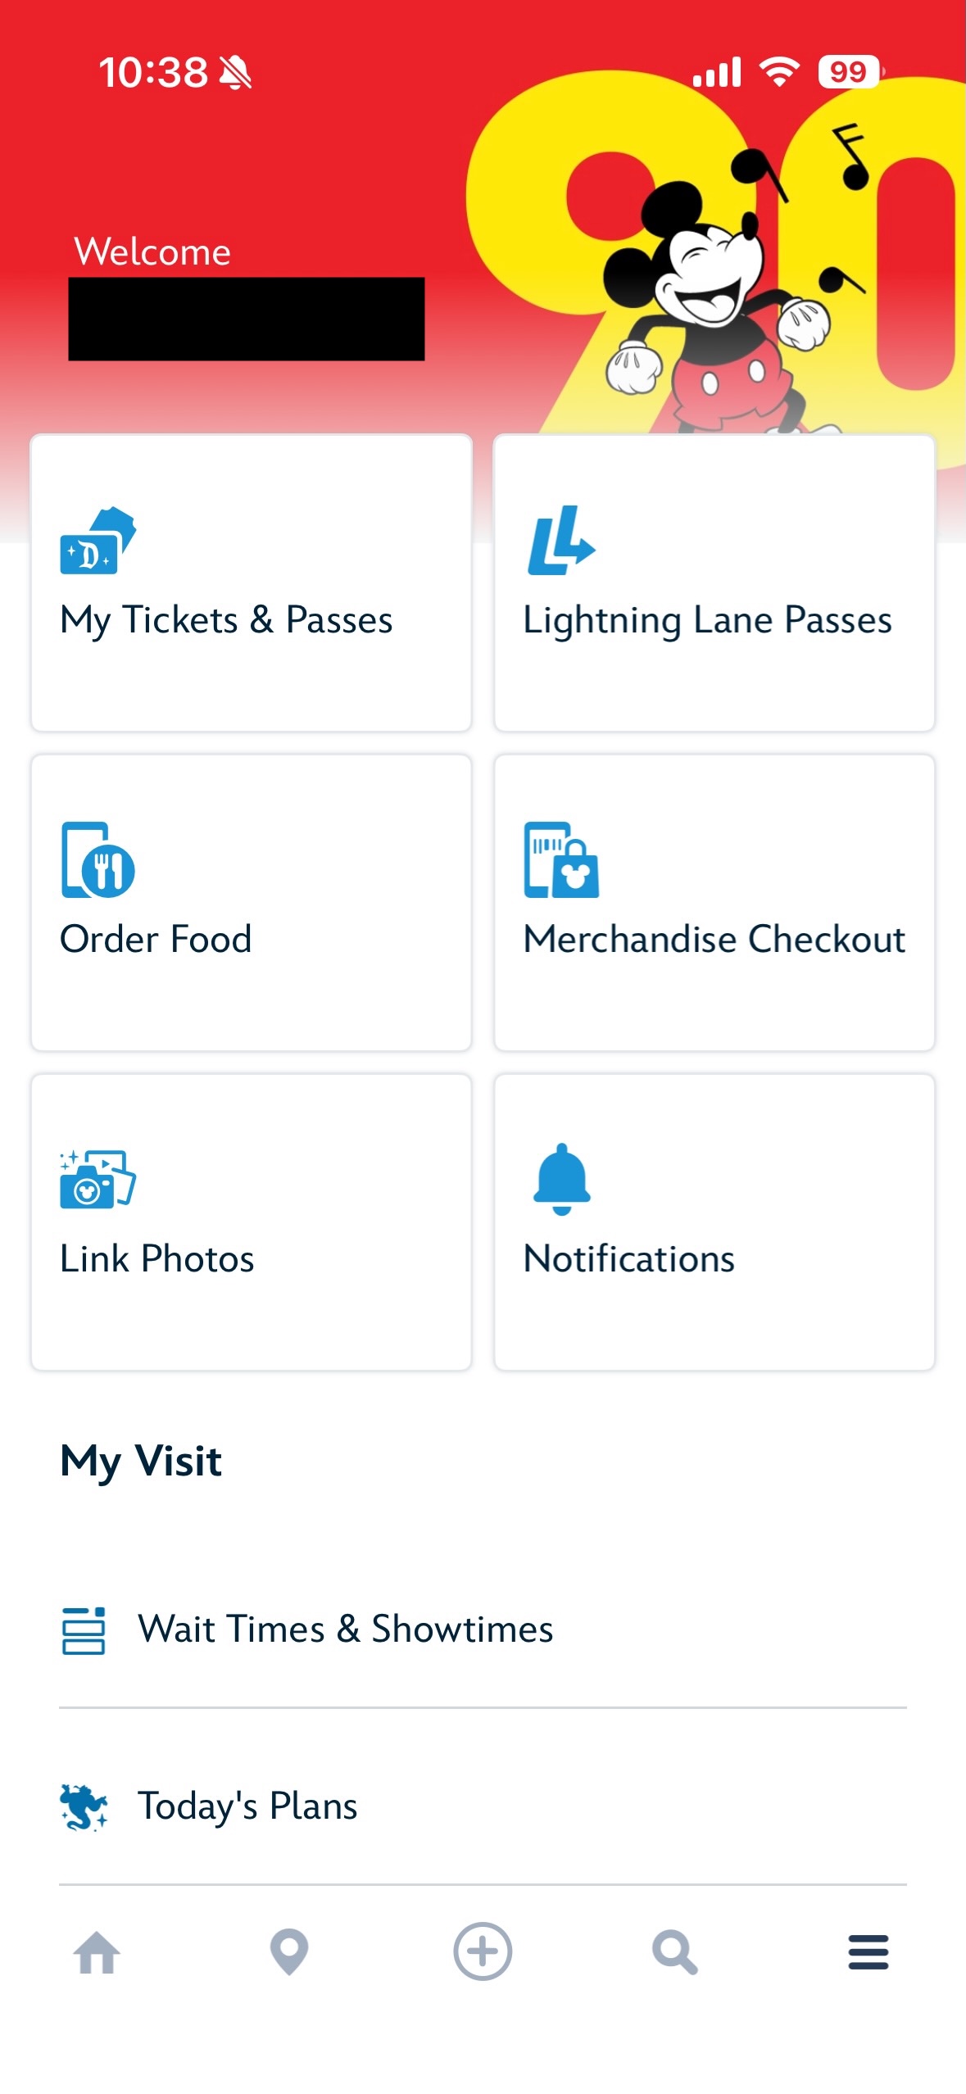Image resolution: width=966 pixels, height=2094 pixels.
Task: Open Wait Times & Showtimes
Action: (x=345, y=1629)
